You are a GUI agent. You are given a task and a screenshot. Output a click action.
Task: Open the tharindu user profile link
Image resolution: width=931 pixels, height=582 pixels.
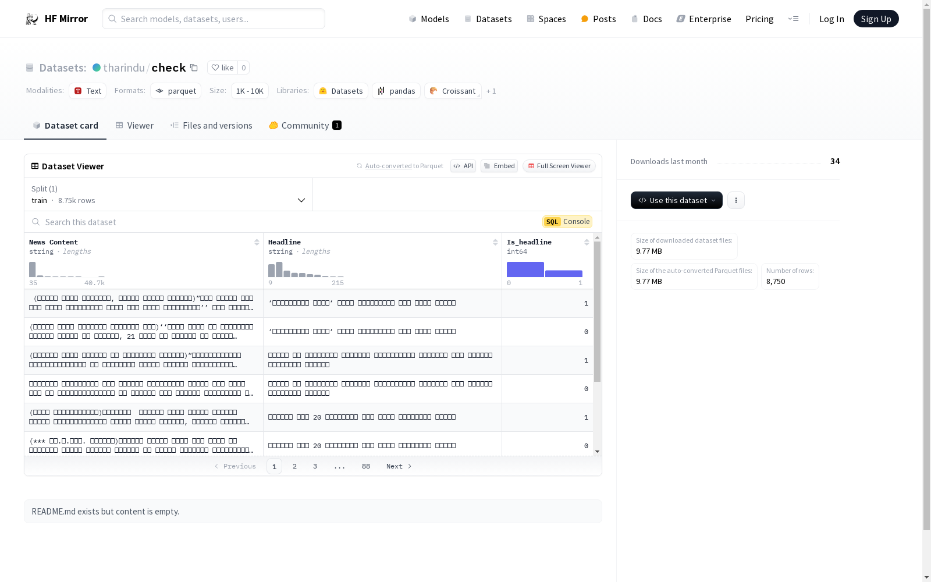(124, 68)
